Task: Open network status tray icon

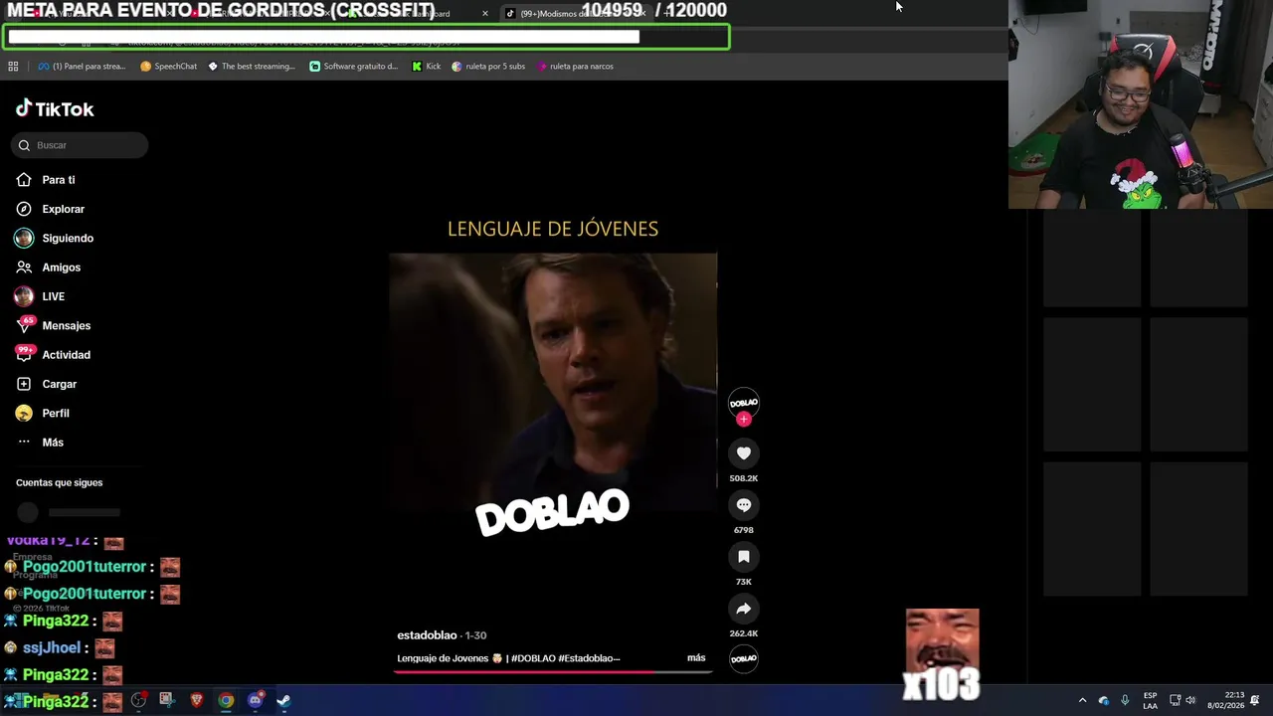Action: tap(1175, 700)
